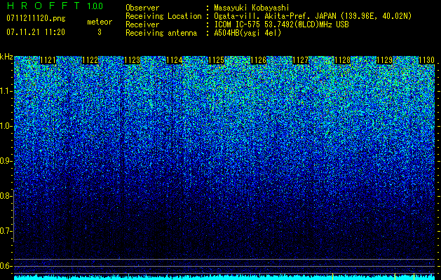
Task: Click the 0.8 frequency axis label
Action: pyautogui.click(x=6, y=196)
